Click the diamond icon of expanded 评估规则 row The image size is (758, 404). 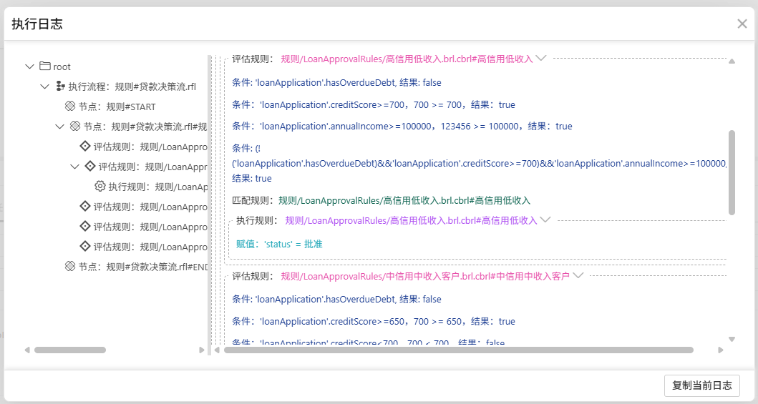(90, 166)
